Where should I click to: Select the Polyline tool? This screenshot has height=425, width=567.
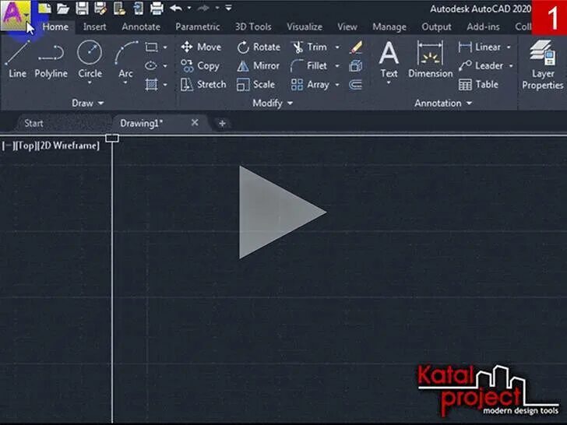(x=51, y=60)
